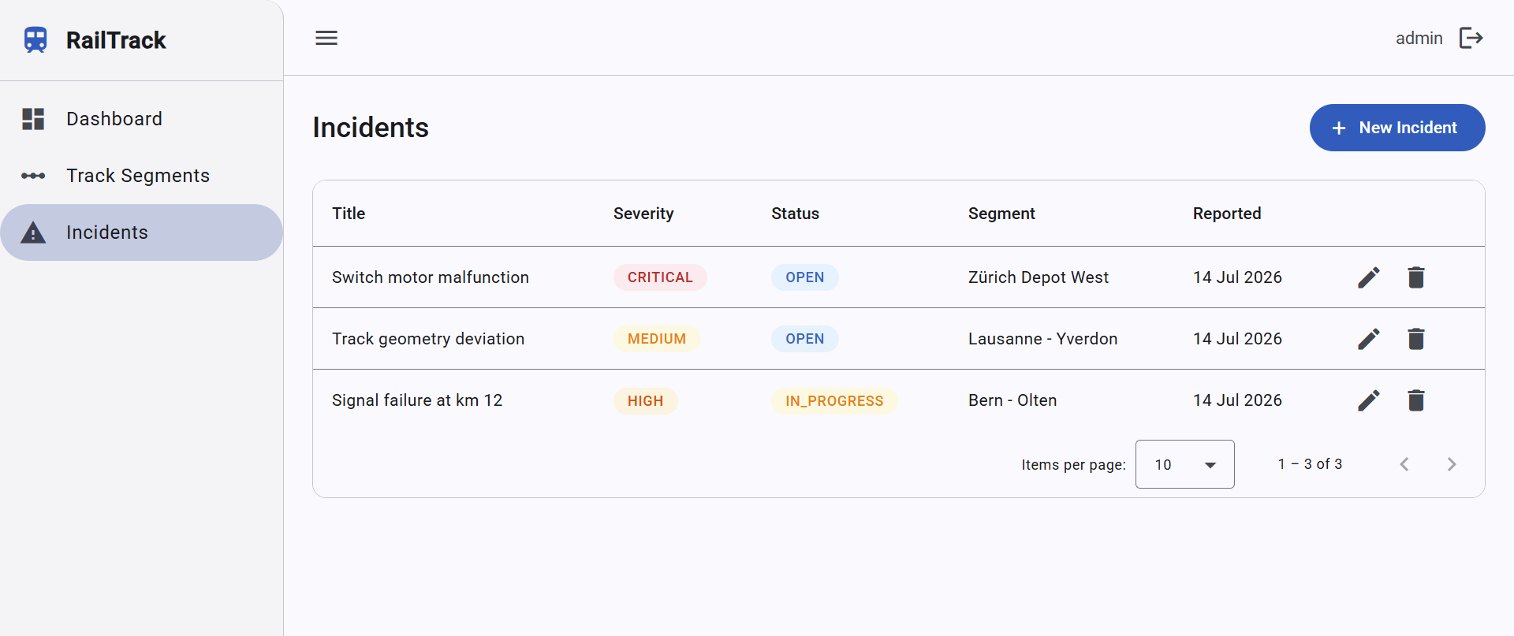Click OPEN status of Track geometry deviation

point(804,339)
